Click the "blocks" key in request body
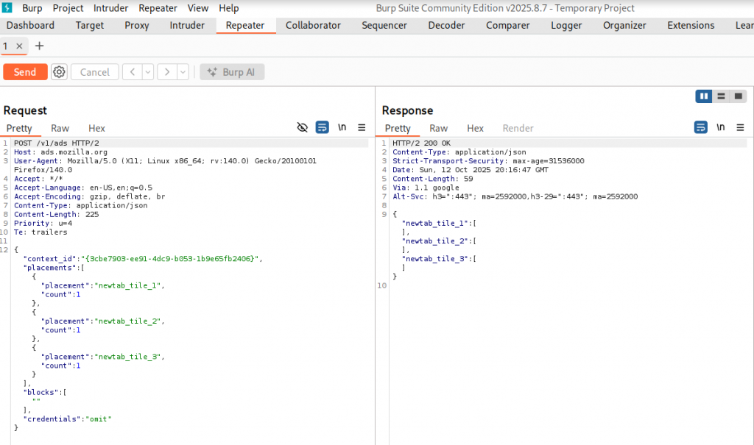This screenshot has height=445, width=754. pos(41,392)
